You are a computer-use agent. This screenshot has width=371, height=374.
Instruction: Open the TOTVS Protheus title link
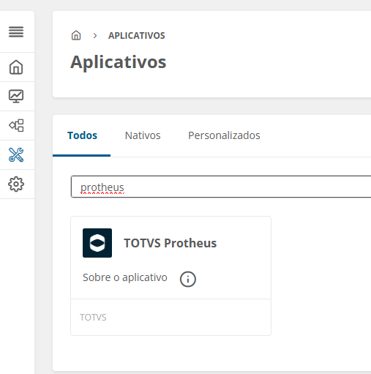[170, 243]
